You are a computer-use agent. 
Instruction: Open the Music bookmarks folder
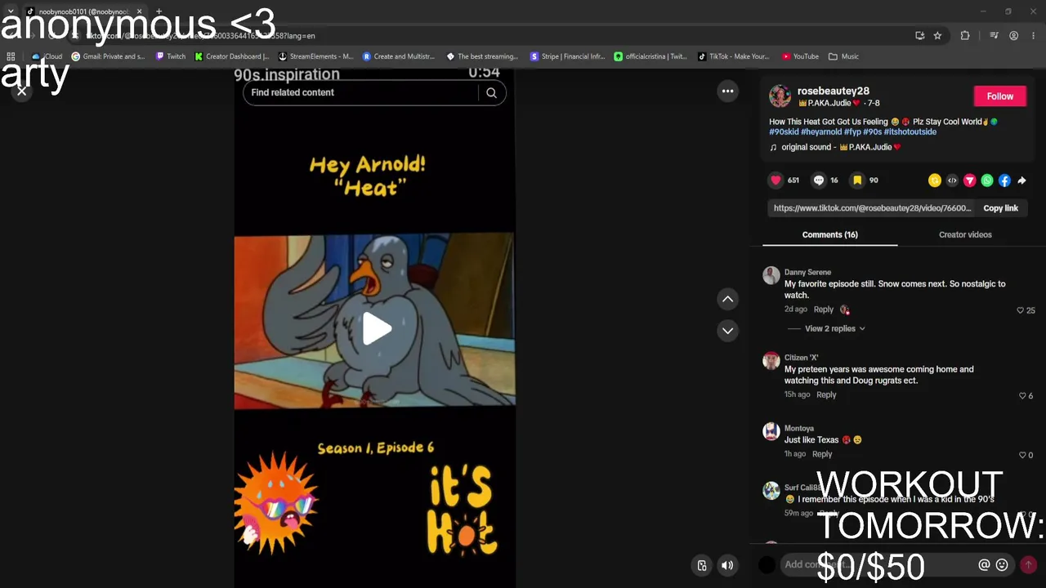click(843, 56)
